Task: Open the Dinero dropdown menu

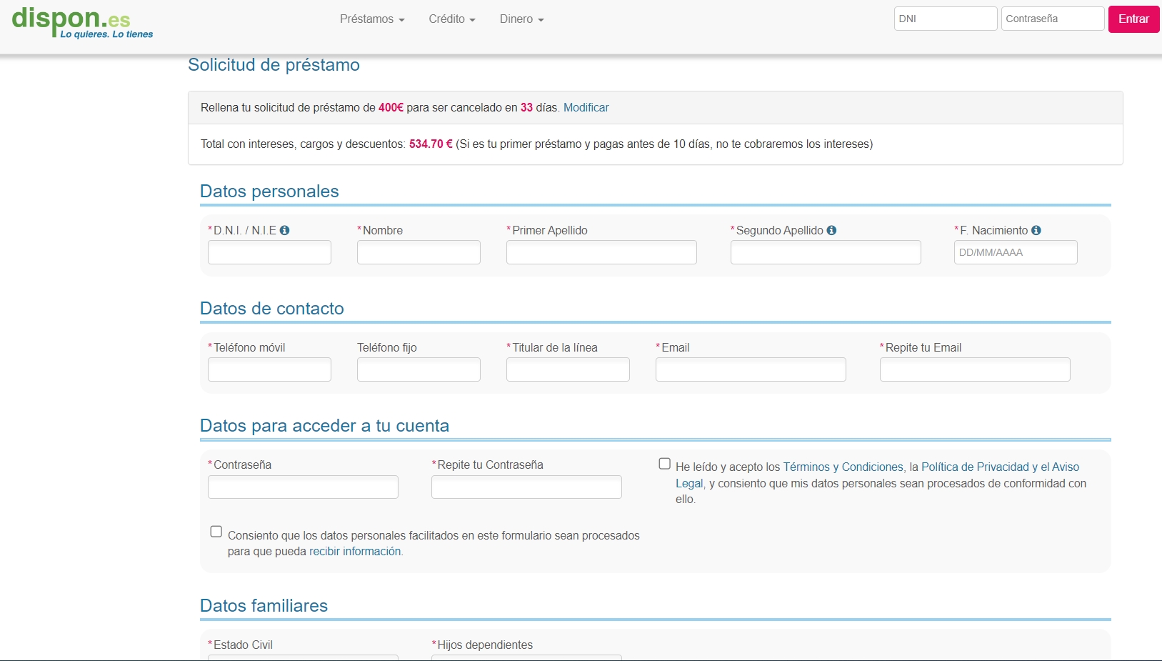Action: click(522, 19)
